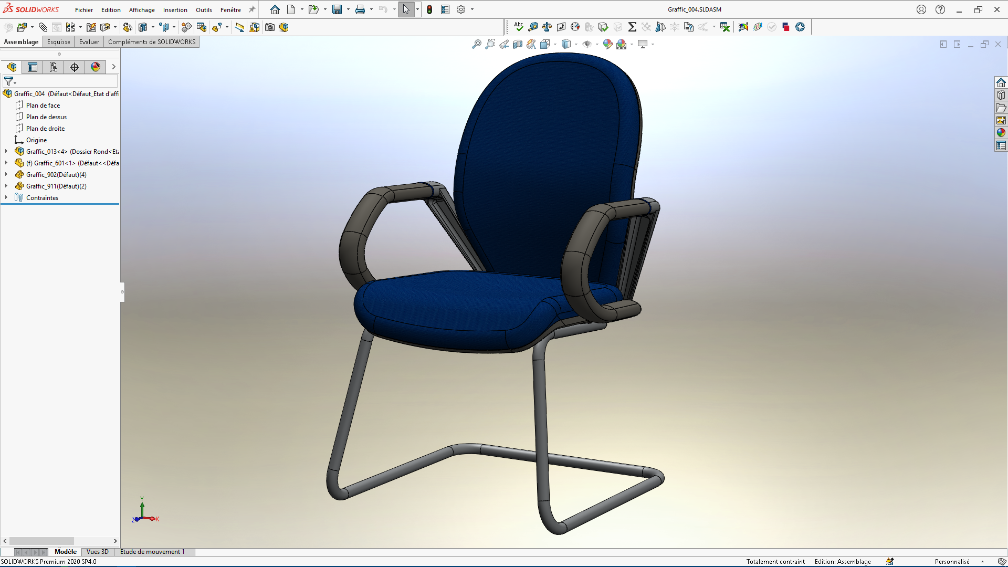Click the Rebuild traffic light icon
Viewport: 1008px width, 567px height.
[429, 9]
